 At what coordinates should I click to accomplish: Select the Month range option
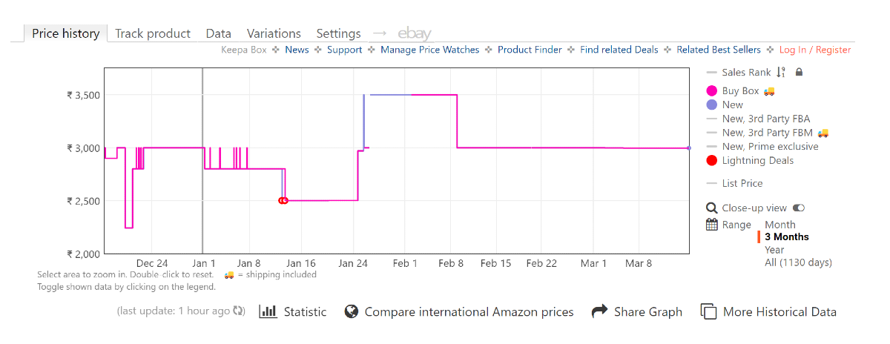[x=779, y=225]
